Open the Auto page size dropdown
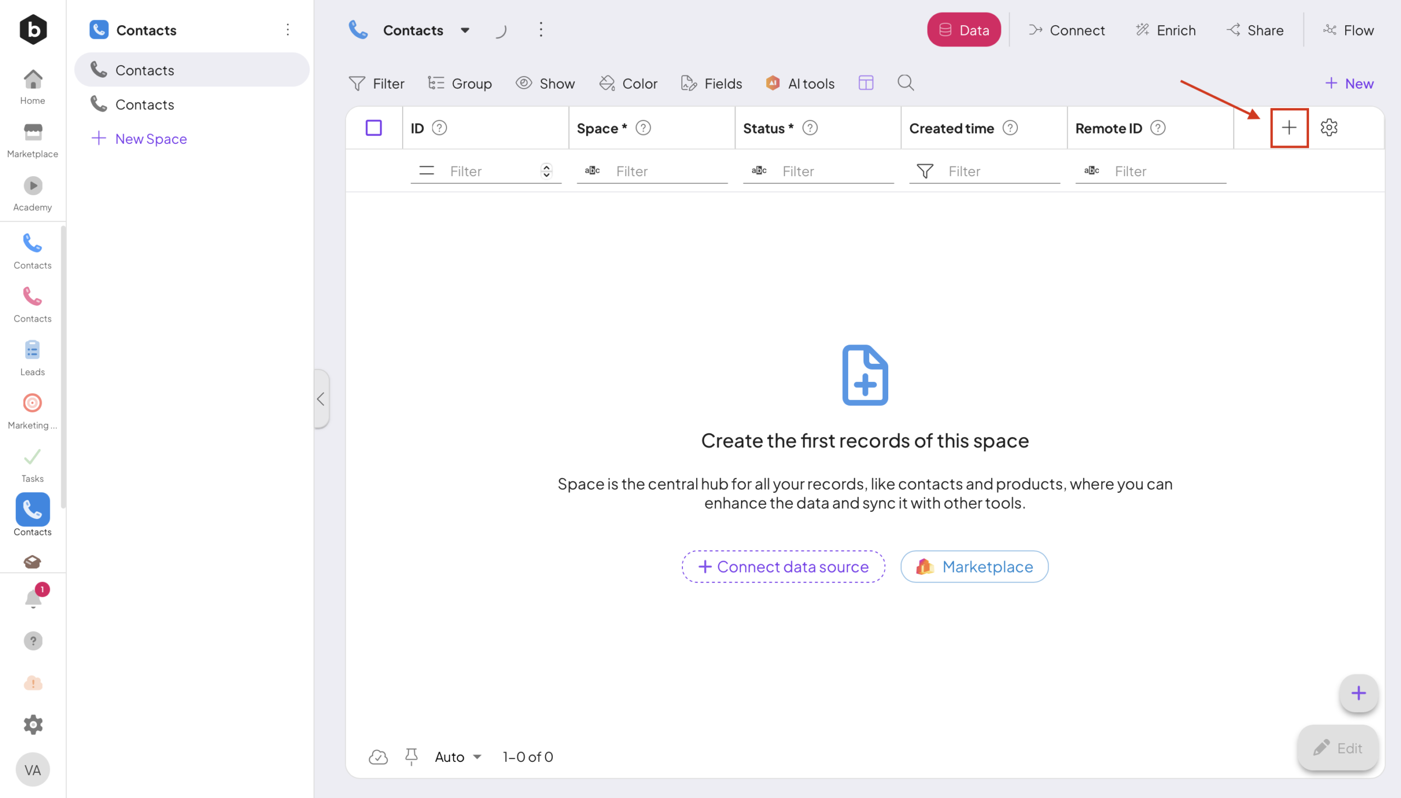The image size is (1401, 798). click(458, 756)
